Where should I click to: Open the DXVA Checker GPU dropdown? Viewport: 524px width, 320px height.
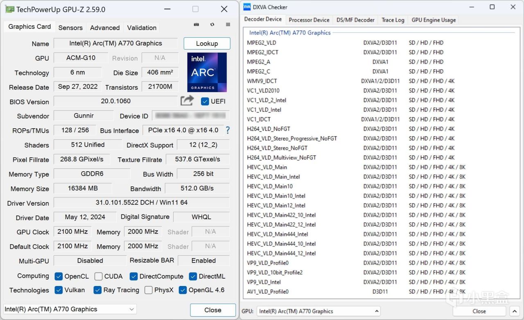[318, 311]
